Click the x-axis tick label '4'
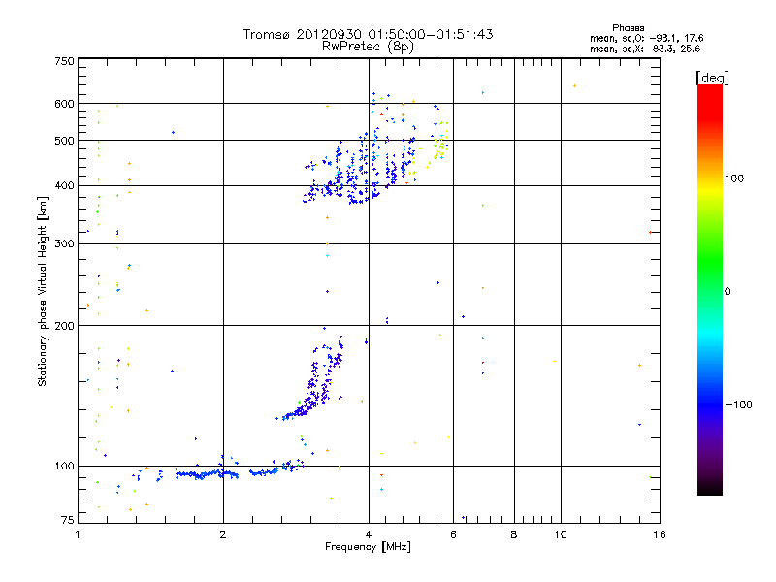Image resolution: width=776 pixels, height=582 pixels. pos(369,534)
